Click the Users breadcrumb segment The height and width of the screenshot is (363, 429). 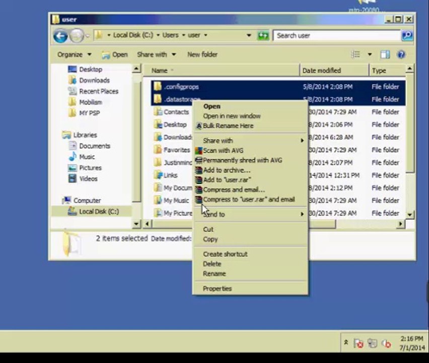click(x=170, y=35)
